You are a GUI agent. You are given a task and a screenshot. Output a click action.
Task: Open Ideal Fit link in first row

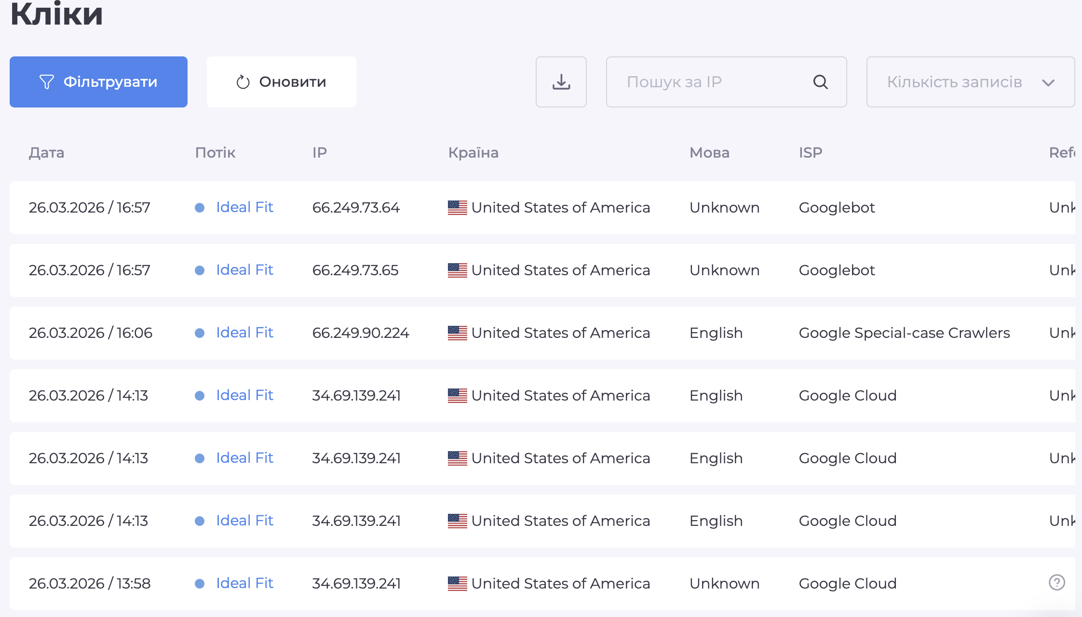[244, 207]
